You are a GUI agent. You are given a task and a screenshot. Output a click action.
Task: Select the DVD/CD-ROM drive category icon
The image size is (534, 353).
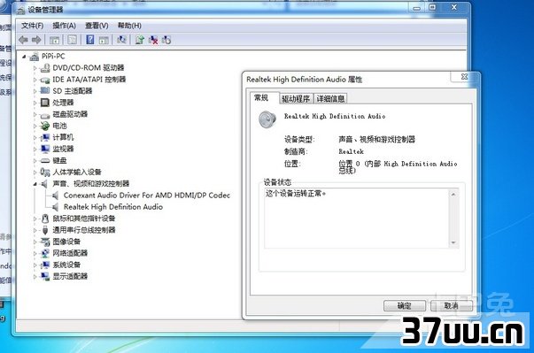tap(45, 67)
